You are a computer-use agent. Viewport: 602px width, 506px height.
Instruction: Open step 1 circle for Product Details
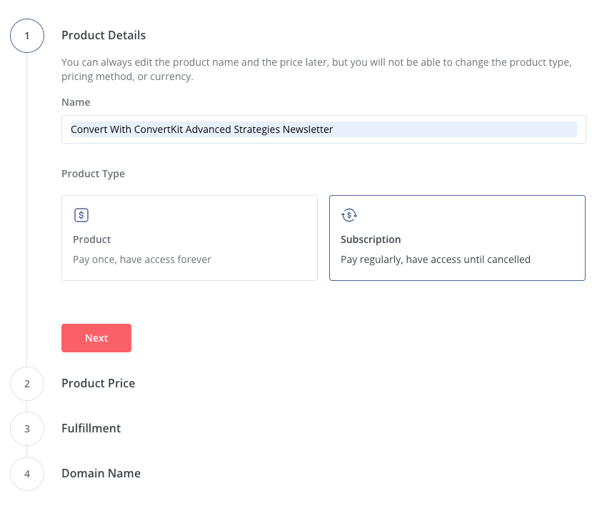click(x=27, y=36)
